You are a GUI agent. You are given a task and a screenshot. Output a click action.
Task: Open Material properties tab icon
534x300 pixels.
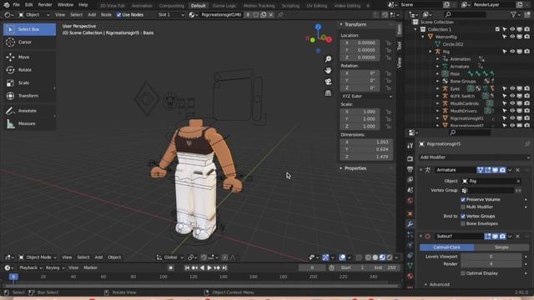pos(410,276)
